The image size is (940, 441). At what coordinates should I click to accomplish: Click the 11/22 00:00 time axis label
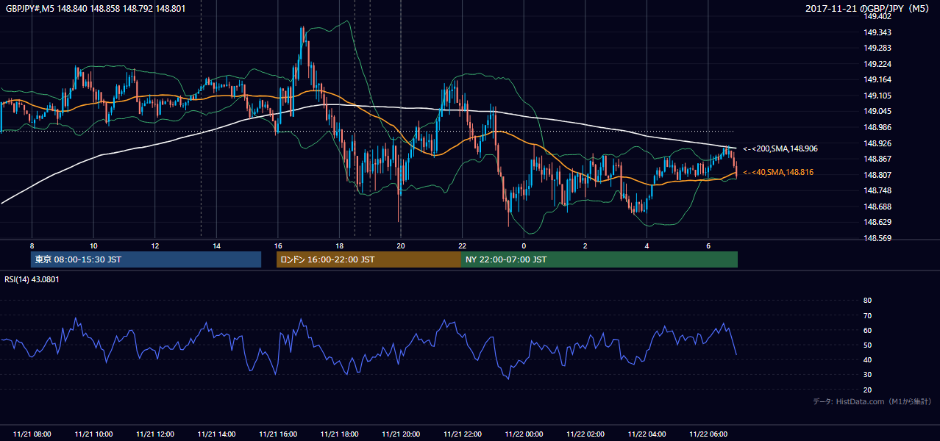(524, 434)
